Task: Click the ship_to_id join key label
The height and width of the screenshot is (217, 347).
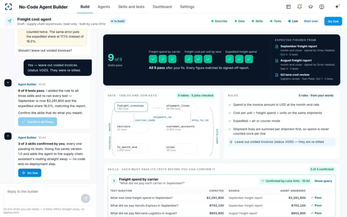Action: pos(200,120)
